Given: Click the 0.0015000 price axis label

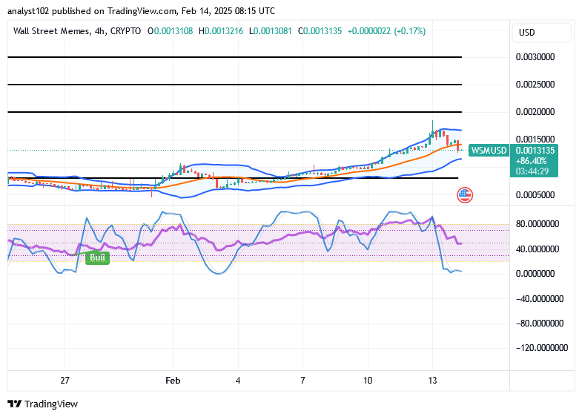Looking at the screenshot, I should [535, 139].
